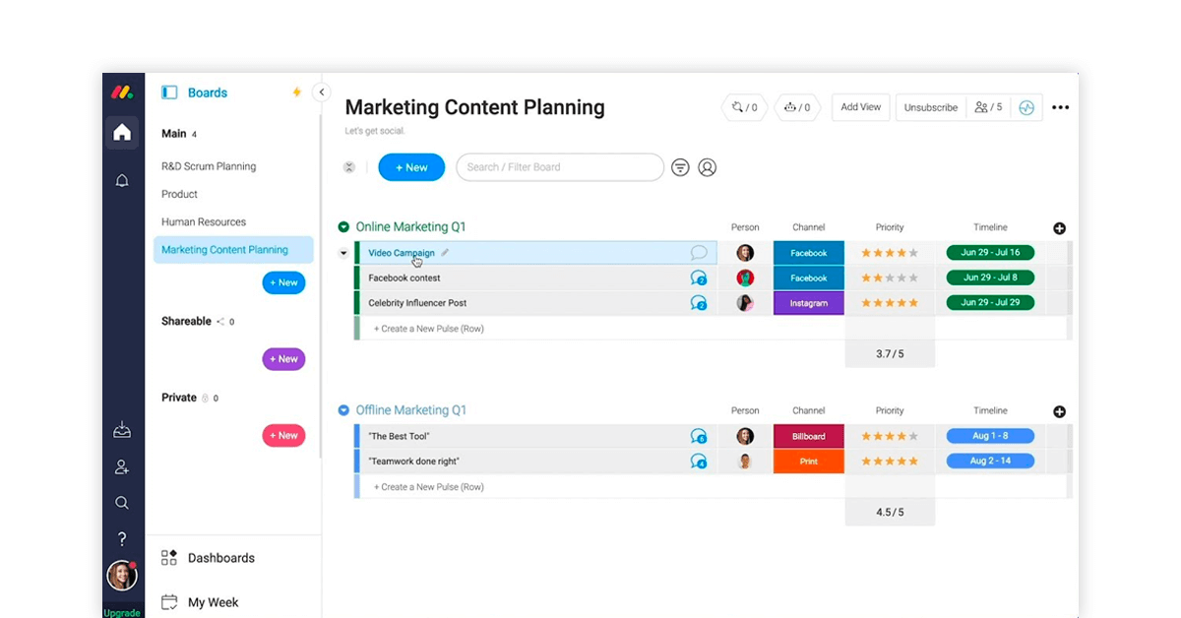Open the integrations counter icon
This screenshot has width=1181, height=618.
(745, 107)
